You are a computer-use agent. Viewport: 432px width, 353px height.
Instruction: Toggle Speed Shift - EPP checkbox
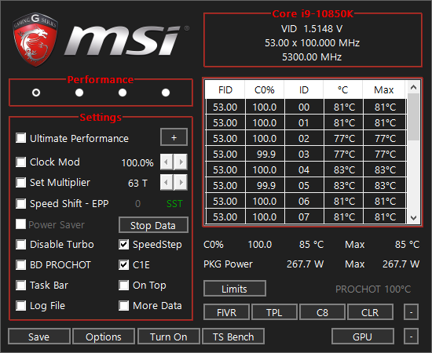click(x=21, y=204)
